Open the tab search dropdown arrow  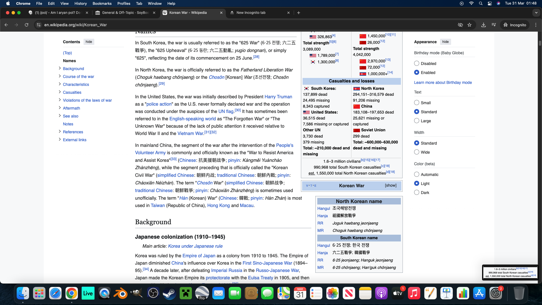(x=536, y=13)
